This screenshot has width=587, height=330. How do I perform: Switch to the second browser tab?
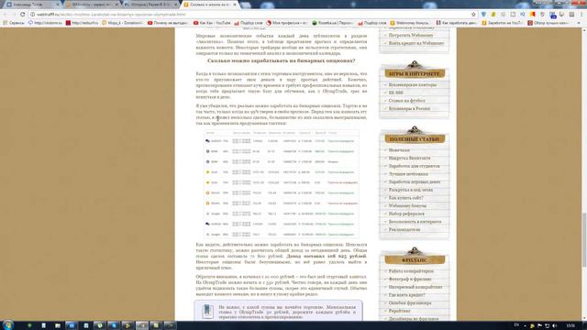point(92,5)
